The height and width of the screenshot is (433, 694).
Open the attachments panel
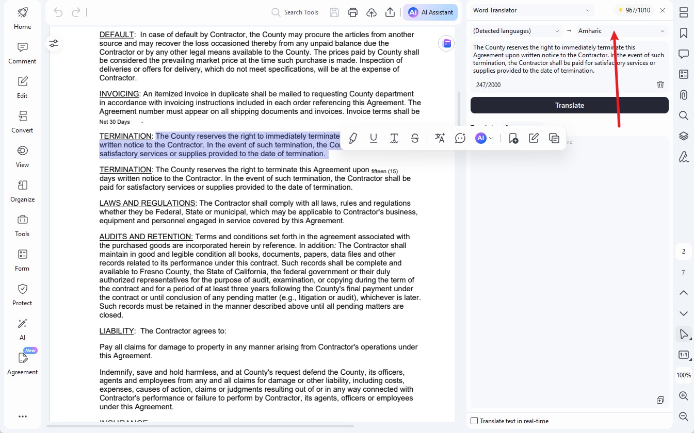[x=684, y=95]
